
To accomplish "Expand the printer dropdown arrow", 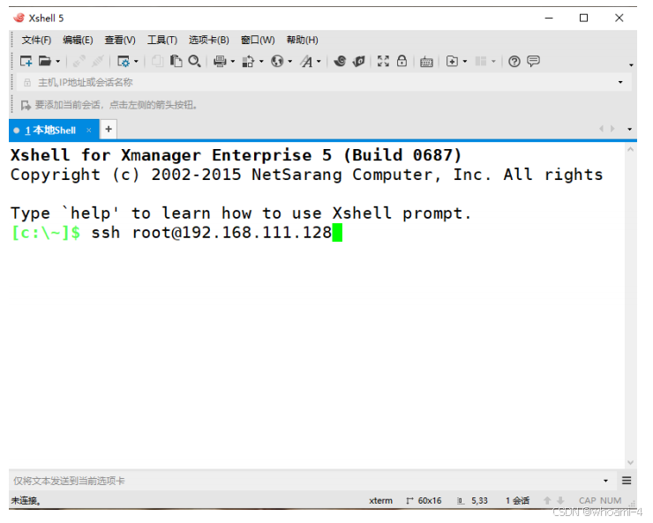I will 233,62.
